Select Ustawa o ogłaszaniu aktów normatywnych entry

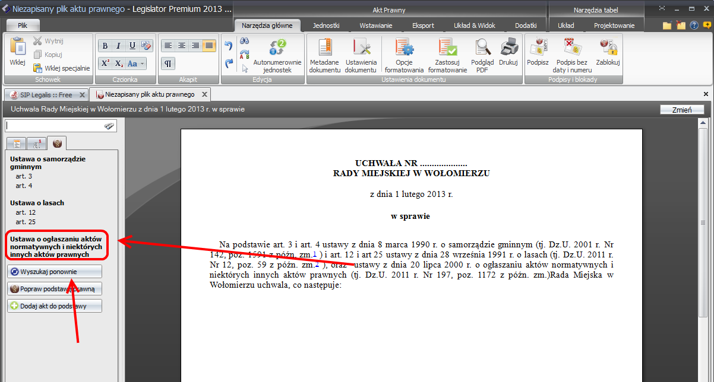click(57, 246)
